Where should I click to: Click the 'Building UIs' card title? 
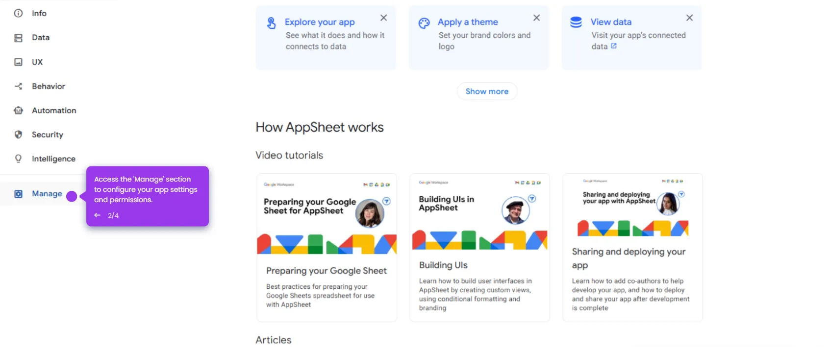pos(443,265)
